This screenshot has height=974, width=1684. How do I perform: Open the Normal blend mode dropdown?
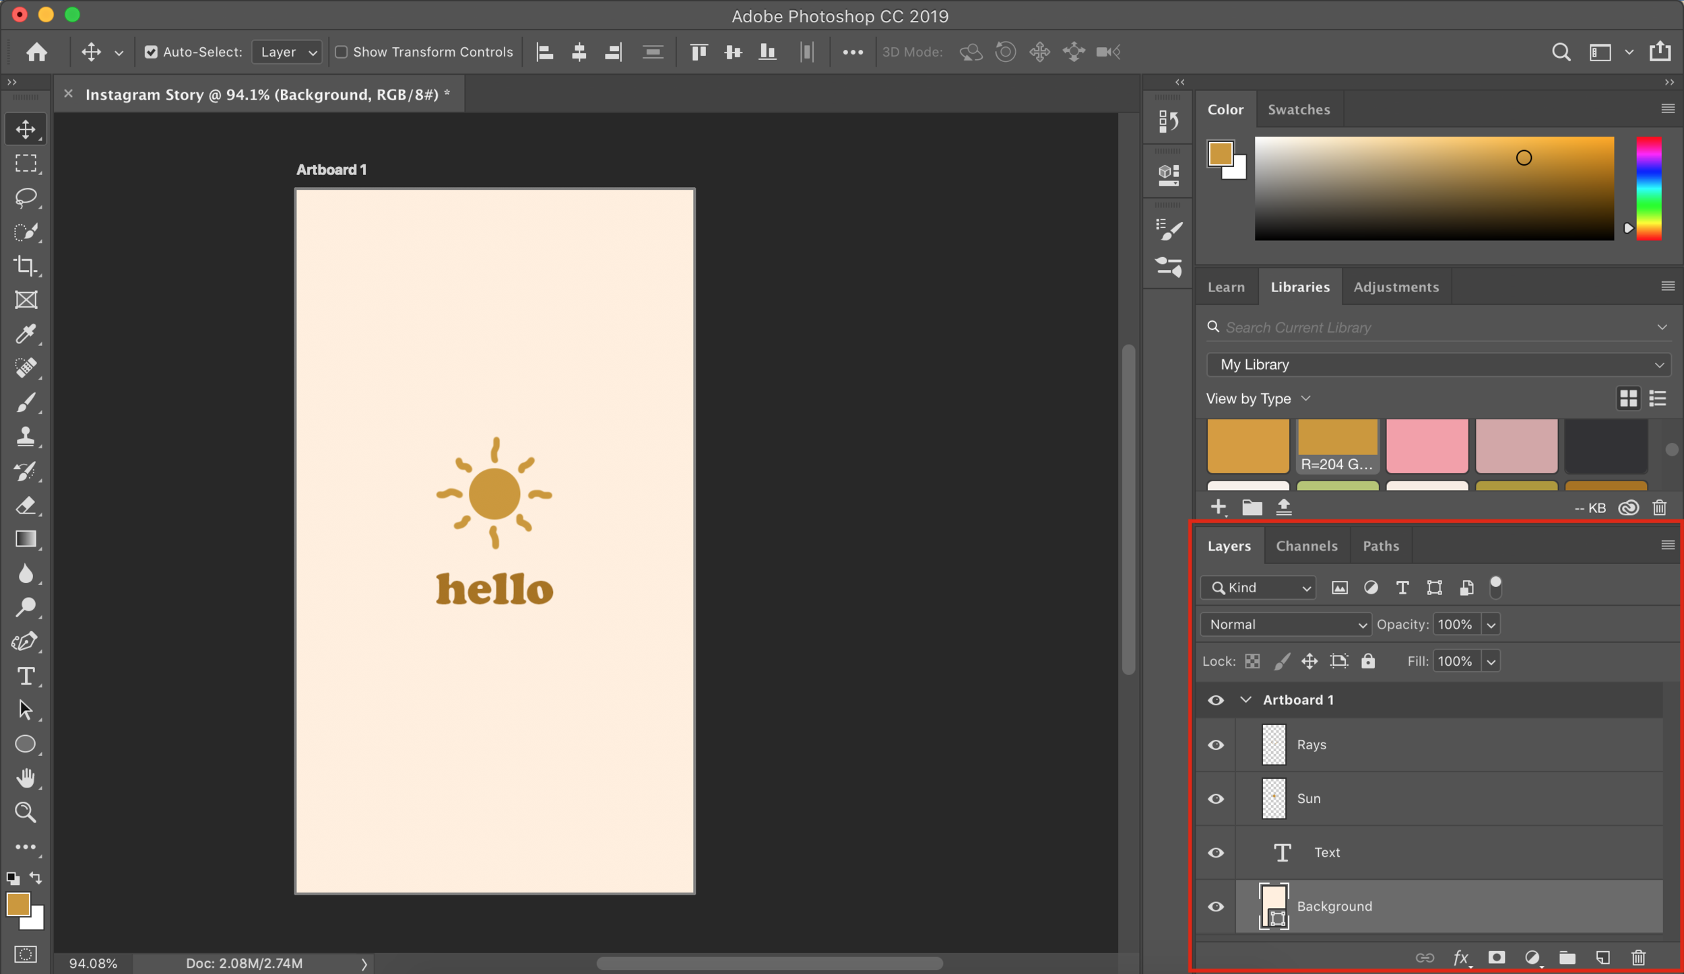pos(1285,624)
